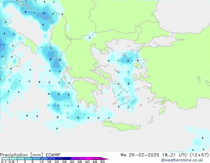Click legend label '0.1'

click(4, 162)
